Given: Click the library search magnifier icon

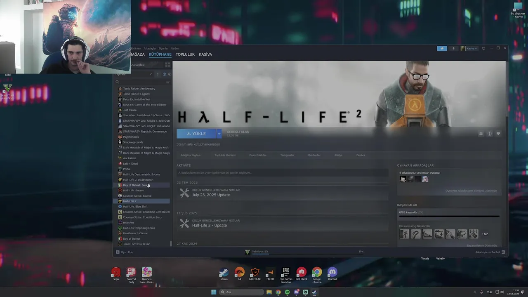Looking at the screenshot, I should point(118,82).
